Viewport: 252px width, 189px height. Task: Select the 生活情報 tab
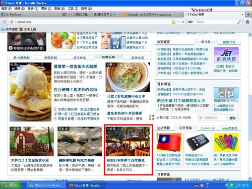click(x=163, y=128)
